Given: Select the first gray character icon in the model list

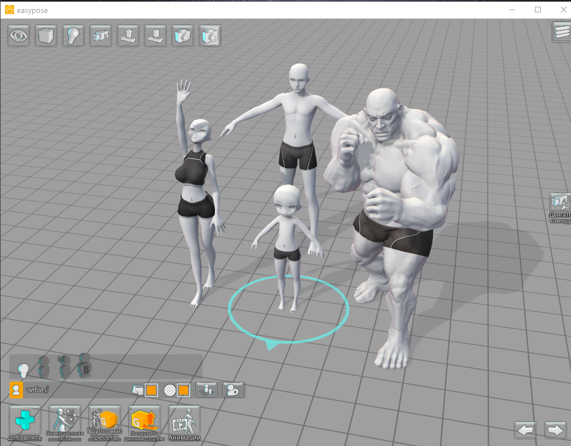Looking at the screenshot, I should tap(44, 367).
